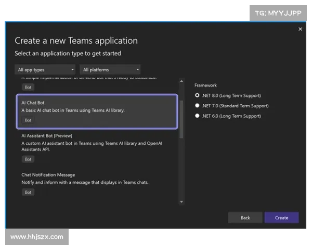Click the Bot tag at the list top
The image size is (312, 250).
click(28, 87)
